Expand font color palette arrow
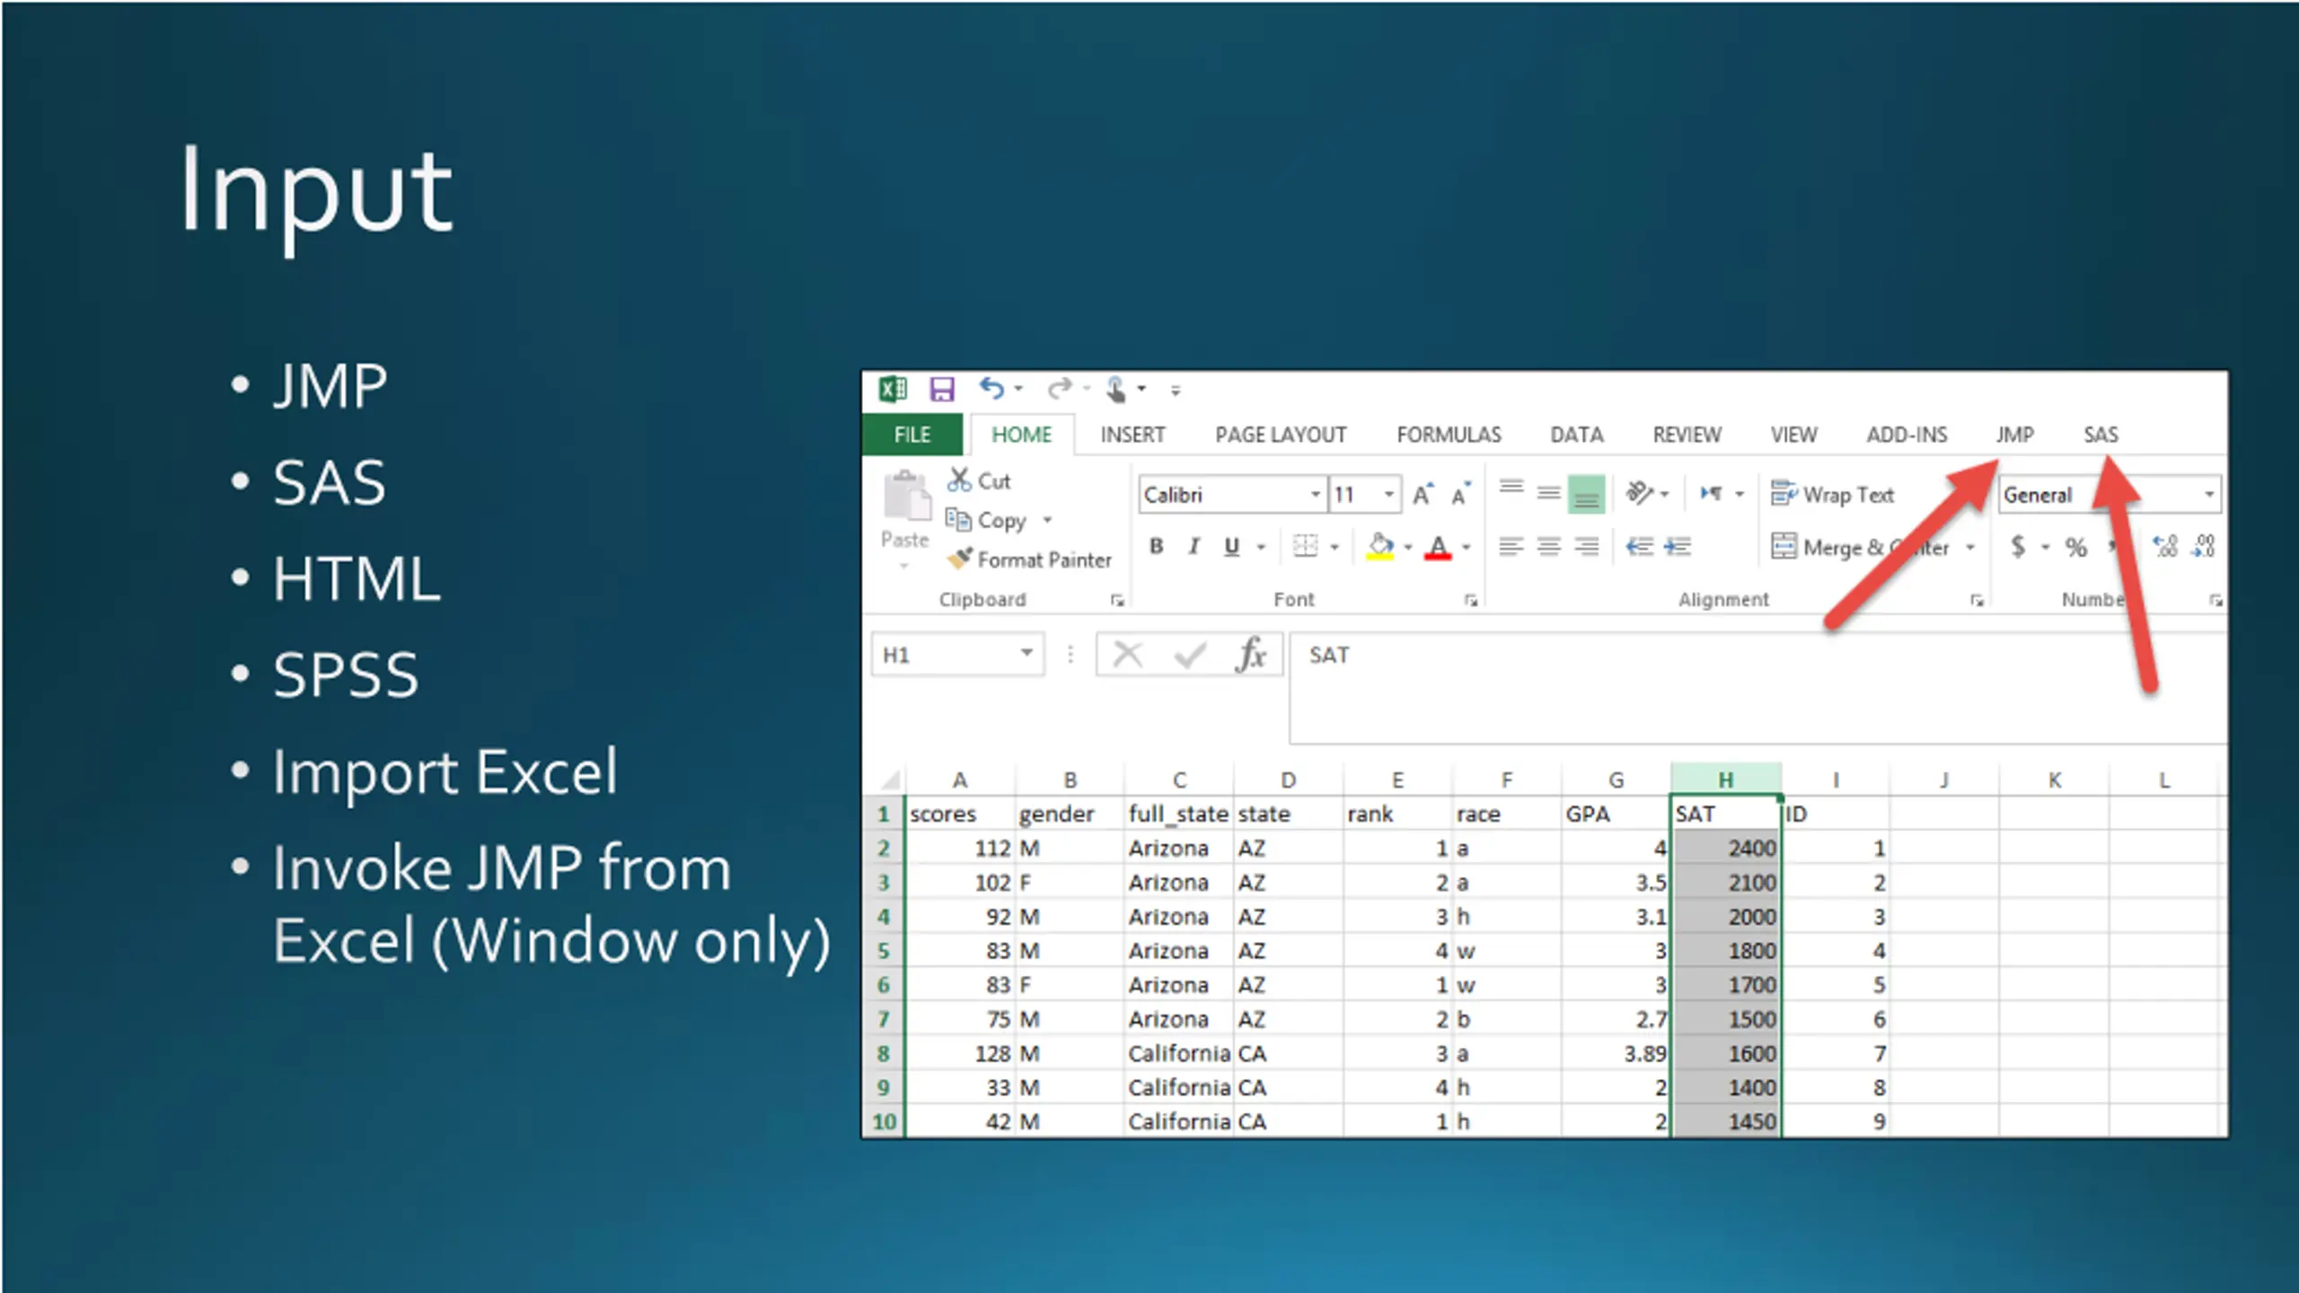Screen dimensions: 2299x1293 [x=1466, y=547]
